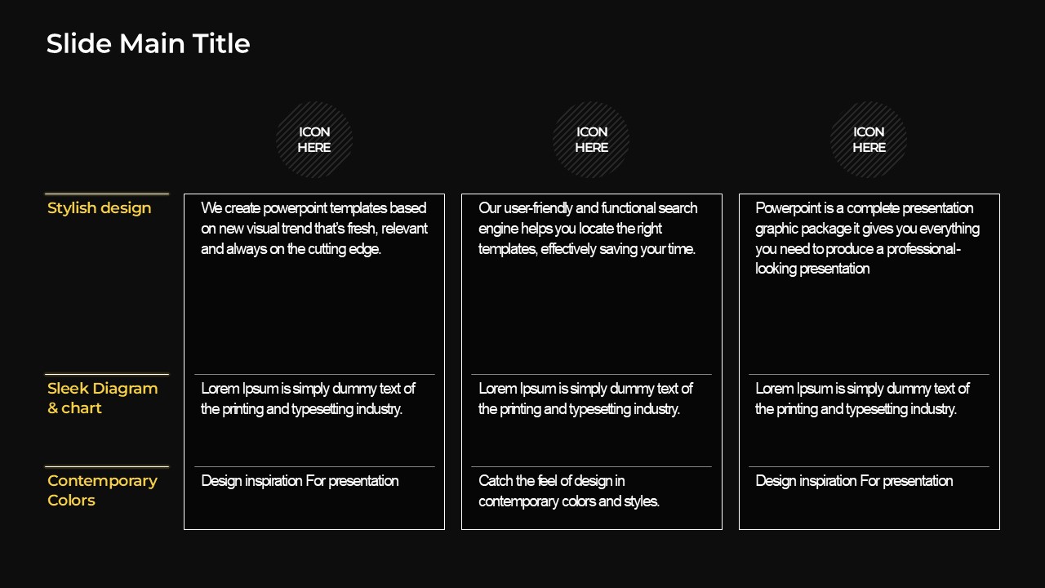Click empty area inside first column box

click(x=314, y=318)
